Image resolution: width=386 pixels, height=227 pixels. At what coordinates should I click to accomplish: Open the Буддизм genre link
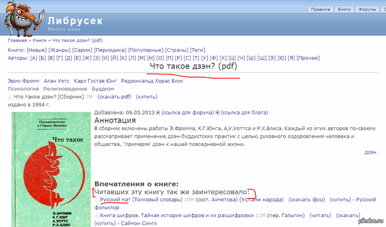click(103, 89)
